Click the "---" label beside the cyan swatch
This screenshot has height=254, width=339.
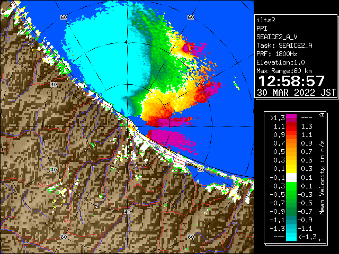click(279, 237)
